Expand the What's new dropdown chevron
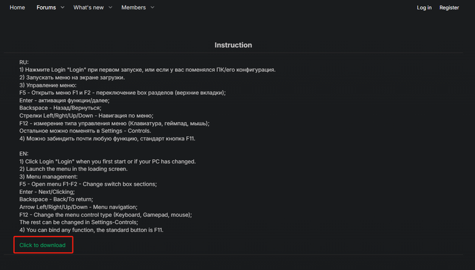Image resolution: width=475 pixels, height=270 pixels. point(111,7)
